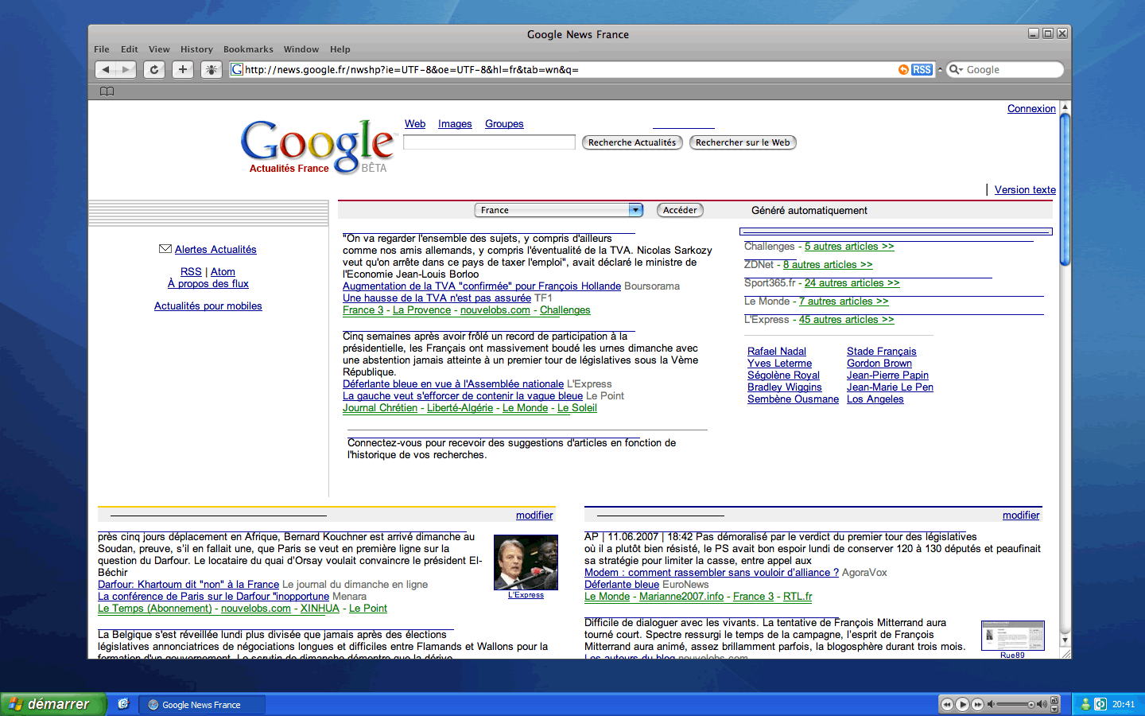Click the scrollbar up arrow
This screenshot has height=716, width=1145.
(x=1065, y=107)
